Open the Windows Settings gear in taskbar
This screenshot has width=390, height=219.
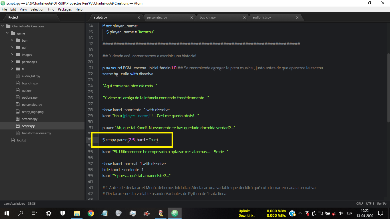(49, 213)
